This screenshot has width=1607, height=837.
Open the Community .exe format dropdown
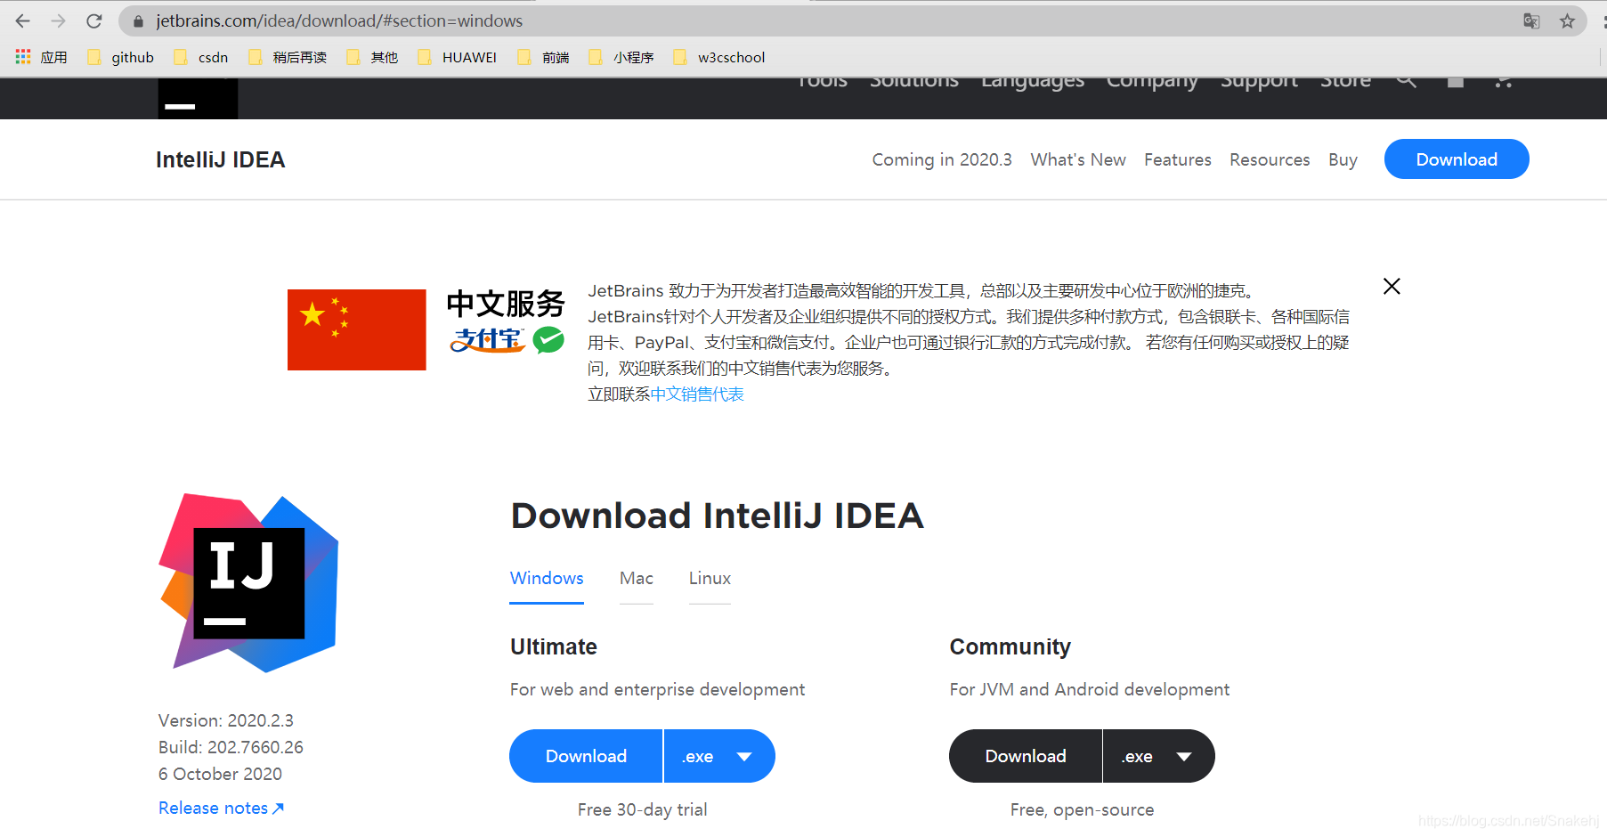click(x=1159, y=756)
